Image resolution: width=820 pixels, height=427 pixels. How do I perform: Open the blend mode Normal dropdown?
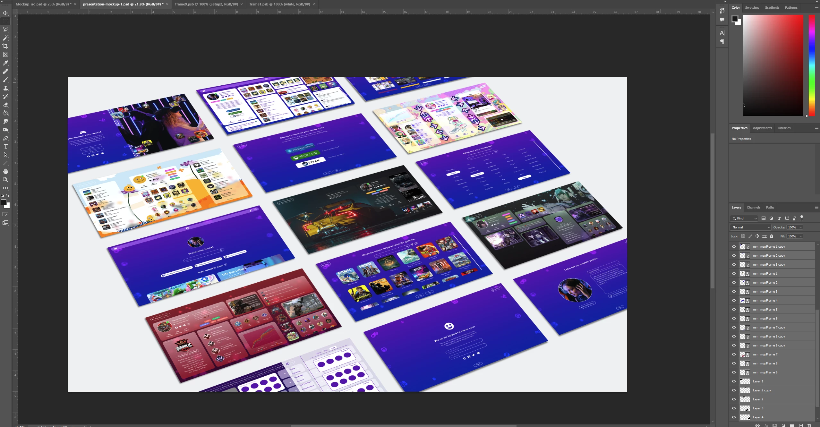(x=750, y=227)
